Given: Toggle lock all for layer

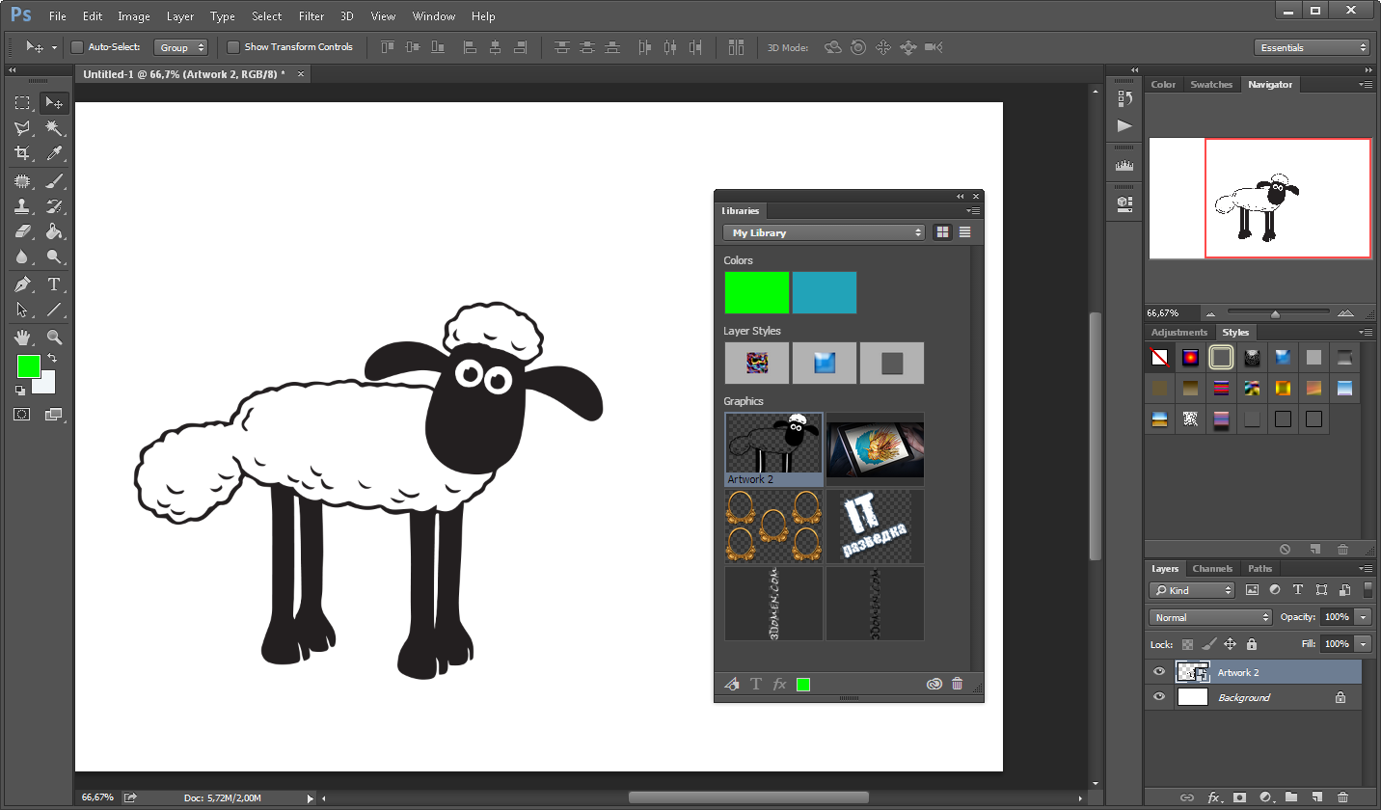Looking at the screenshot, I should (x=1252, y=644).
